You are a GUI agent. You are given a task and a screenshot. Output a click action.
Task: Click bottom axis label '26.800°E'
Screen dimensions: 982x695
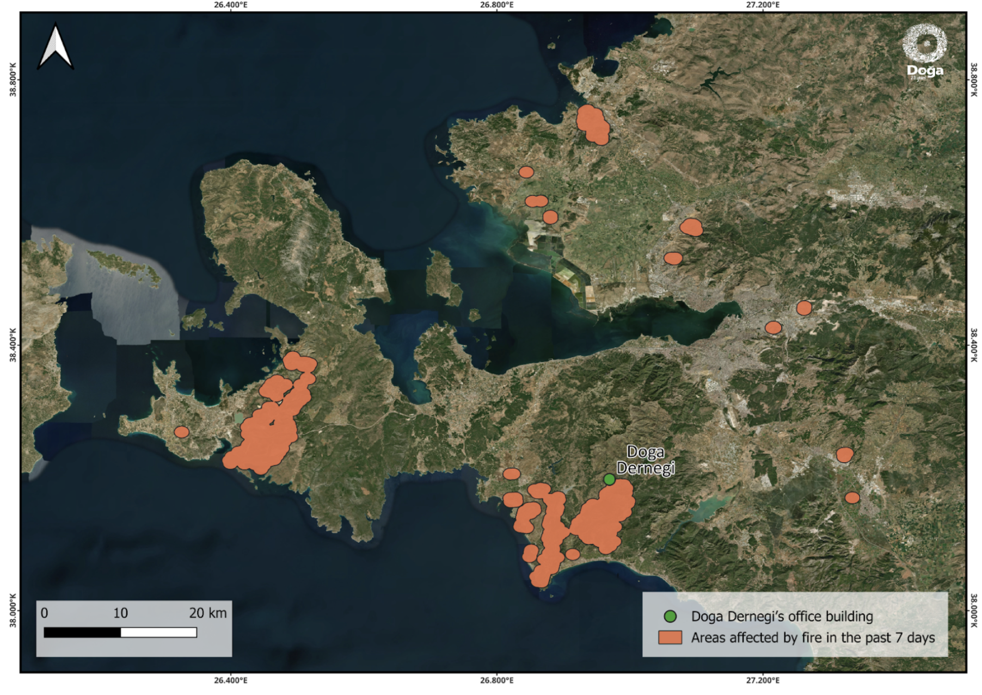point(497,680)
